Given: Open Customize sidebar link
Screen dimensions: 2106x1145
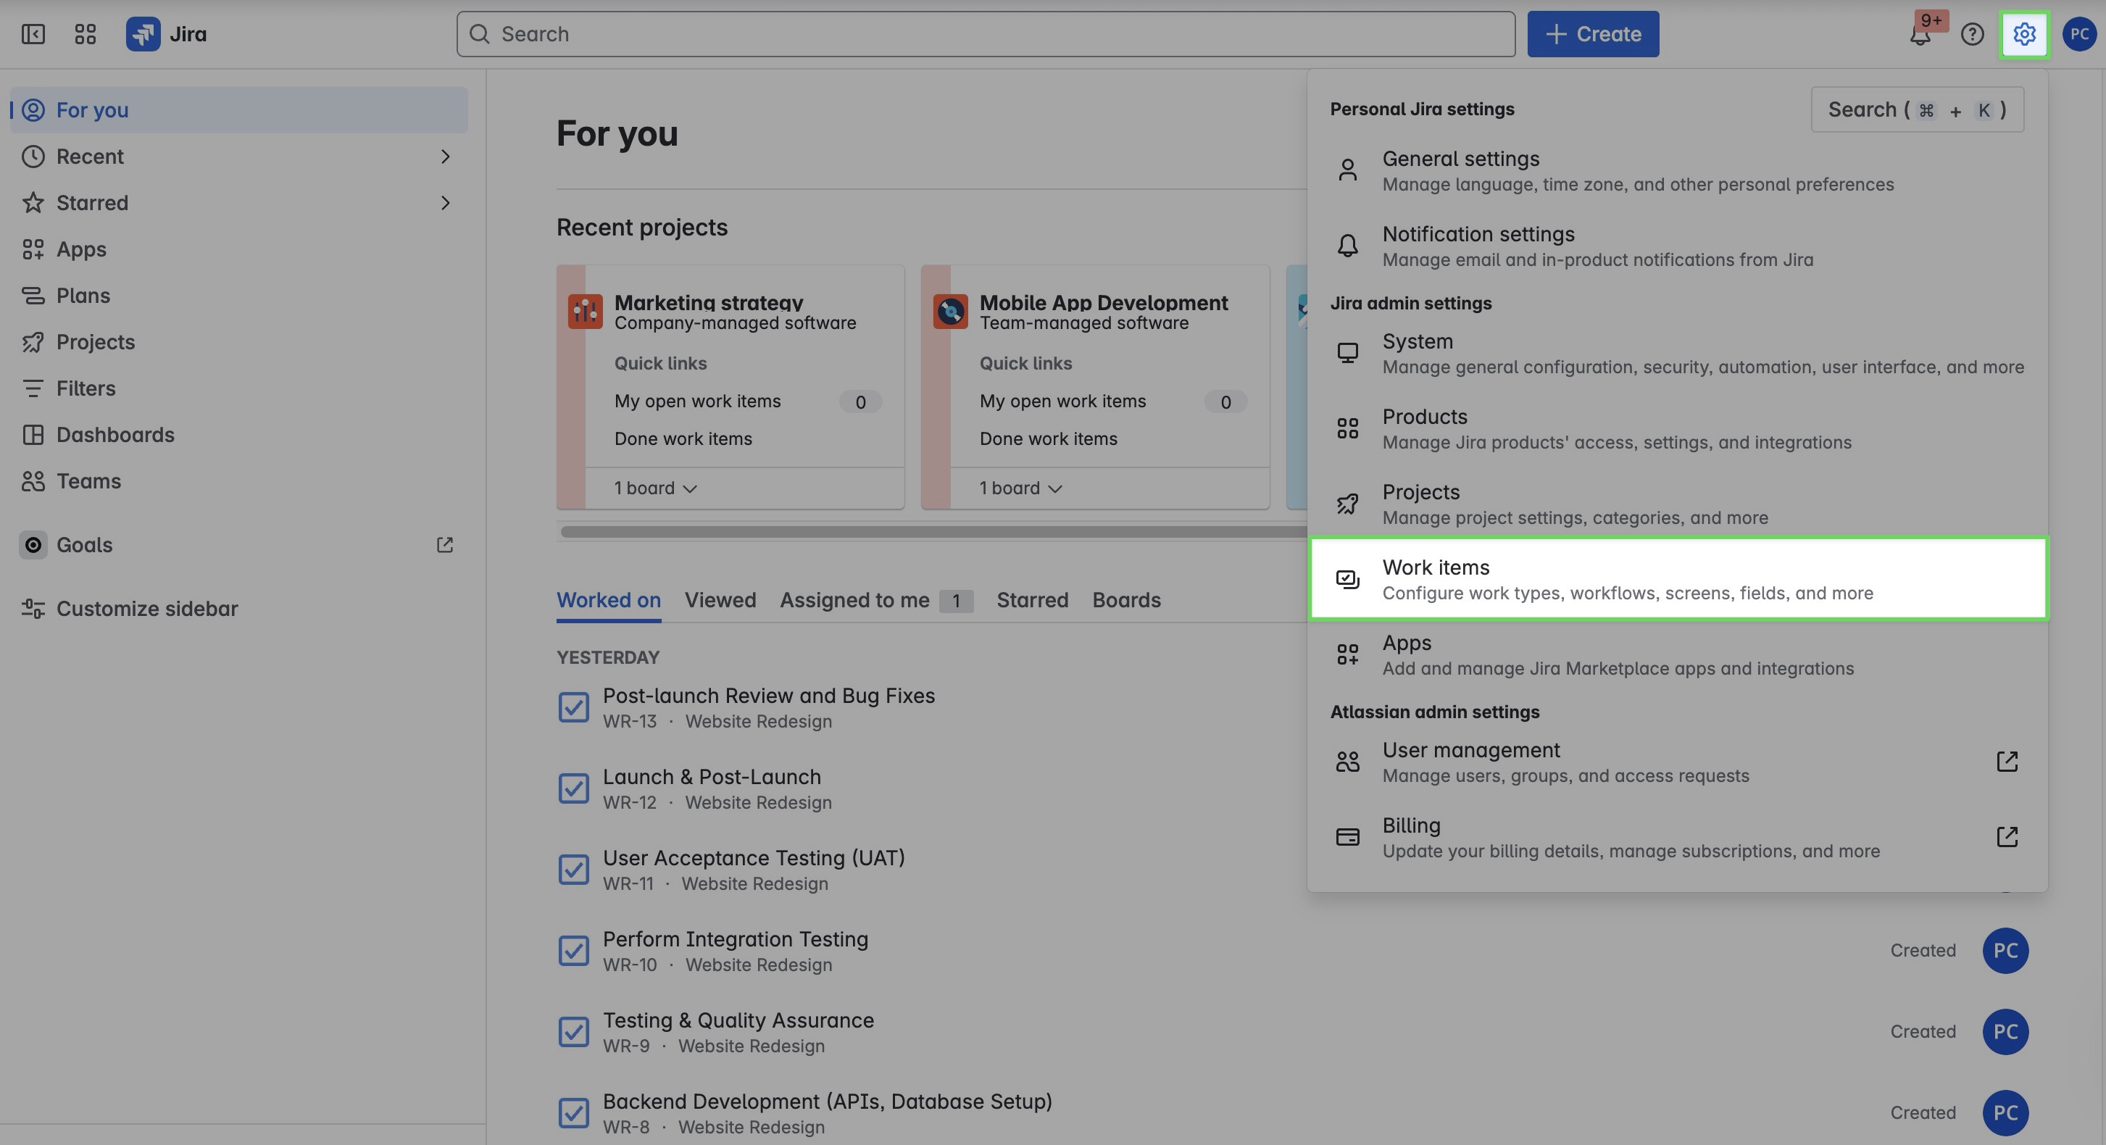Looking at the screenshot, I should [x=146, y=609].
